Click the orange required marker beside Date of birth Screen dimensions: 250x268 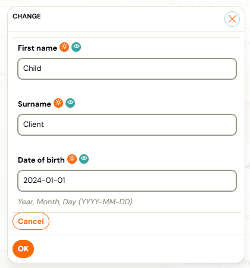[72, 159]
